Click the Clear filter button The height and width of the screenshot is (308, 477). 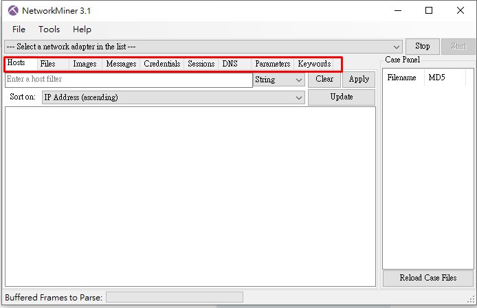coord(324,80)
